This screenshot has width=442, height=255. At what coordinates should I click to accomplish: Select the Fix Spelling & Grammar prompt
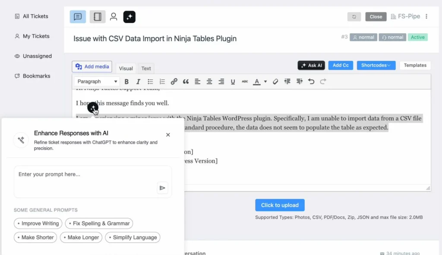pyautogui.click(x=99, y=224)
